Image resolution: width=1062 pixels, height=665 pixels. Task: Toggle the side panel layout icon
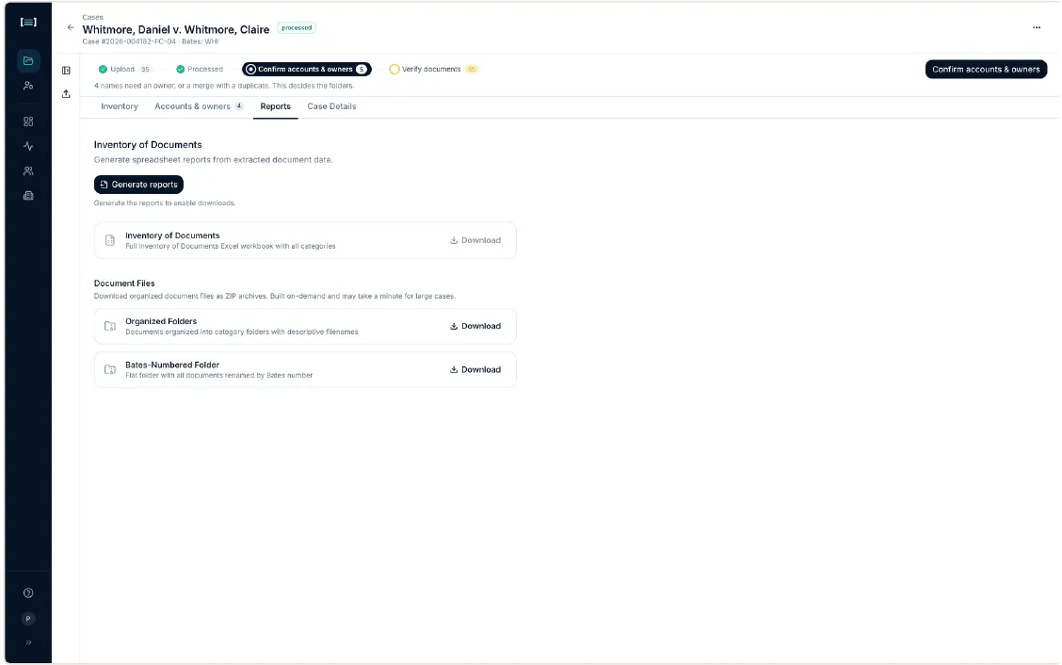click(x=66, y=71)
